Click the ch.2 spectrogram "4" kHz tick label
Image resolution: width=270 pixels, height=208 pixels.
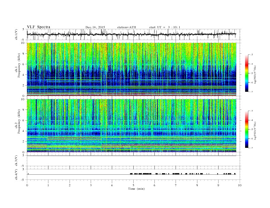(x=24, y=131)
